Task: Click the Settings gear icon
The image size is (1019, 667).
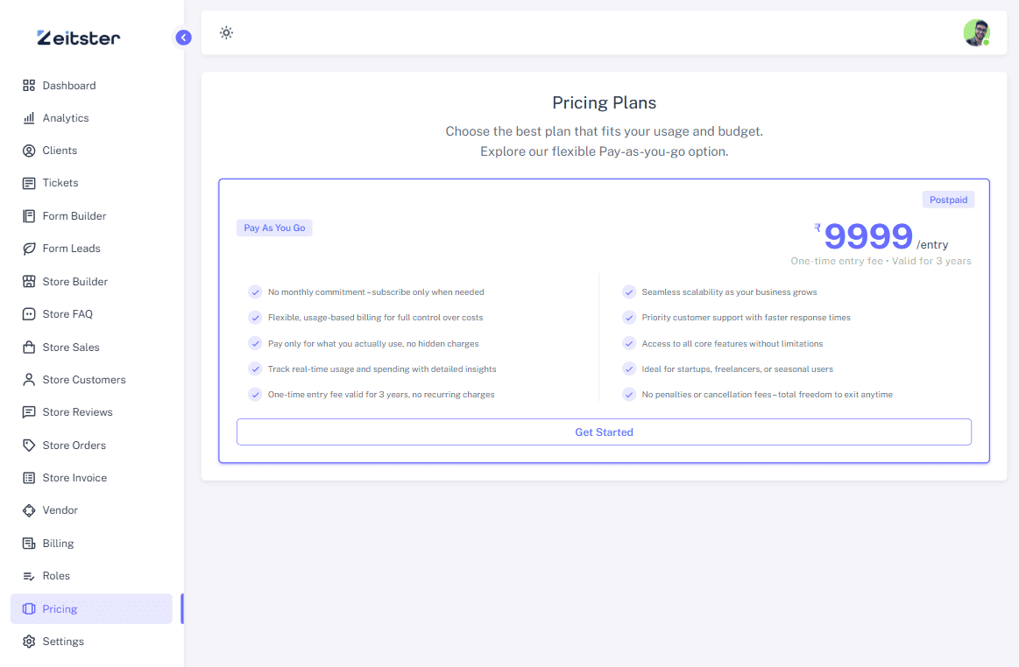Action: [29, 642]
